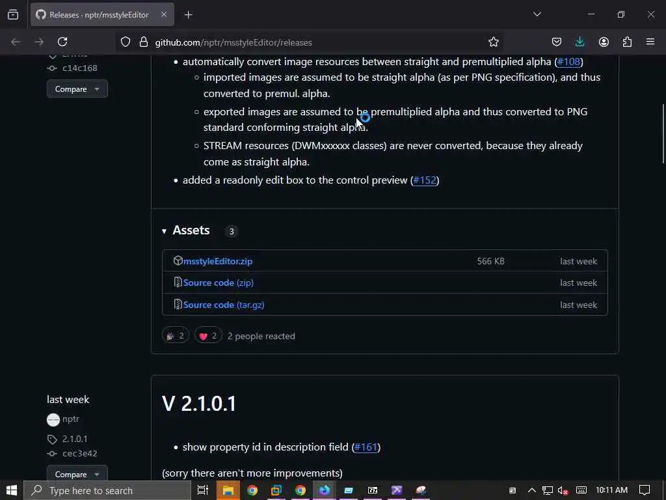Bookmark this page with the star icon
Screen dimensions: 666x500
pyautogui.click(x=493, y=42)
